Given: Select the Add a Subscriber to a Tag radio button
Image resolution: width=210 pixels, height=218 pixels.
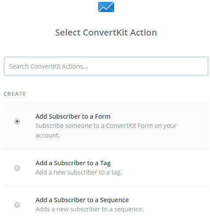Looking at the screenshot, I should click(17, 168).
